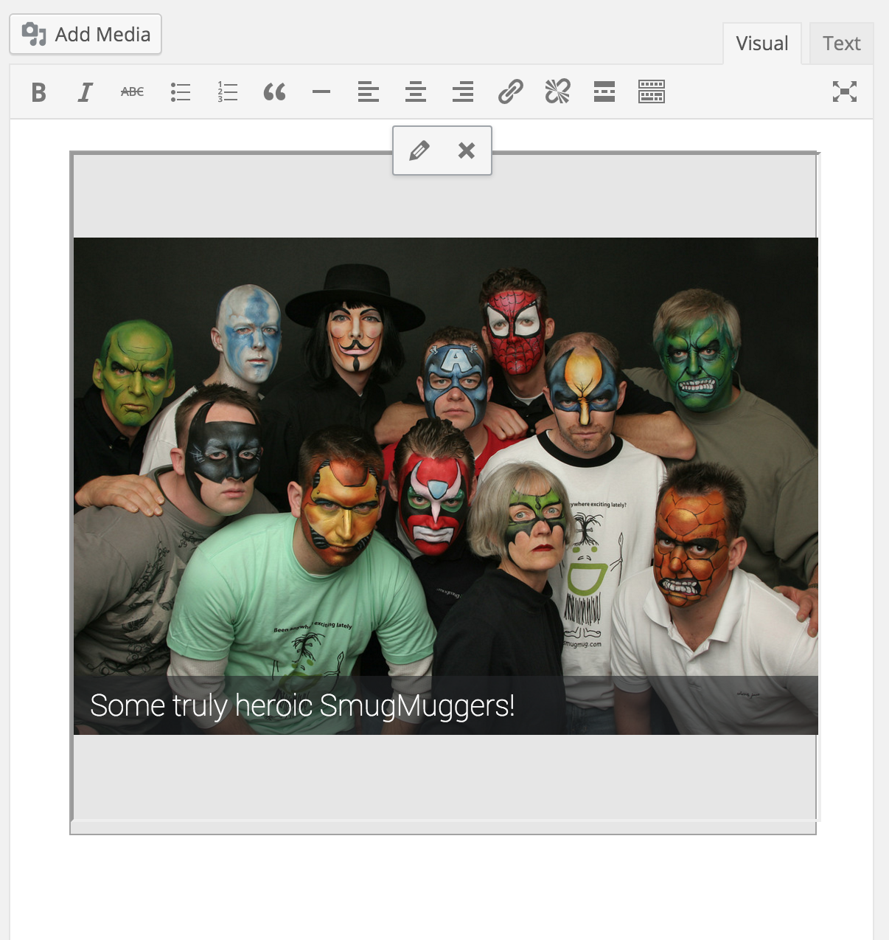Image resolution: width=889 pixels, height=940 pixels.
Task: Enter distraction-free fullscreen mode
Action: click(x=845, y=92)
